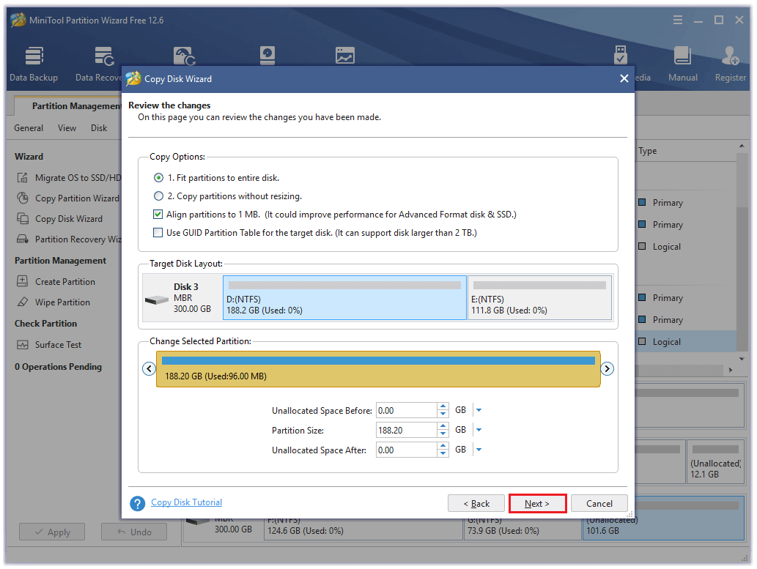Click the Undo button in main window
The image size is (757, 569).
(x=133, y=532)
